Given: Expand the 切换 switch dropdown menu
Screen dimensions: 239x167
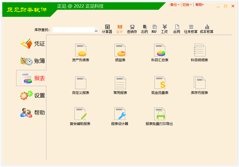Looking at the screenshot, I should [187, 5].
